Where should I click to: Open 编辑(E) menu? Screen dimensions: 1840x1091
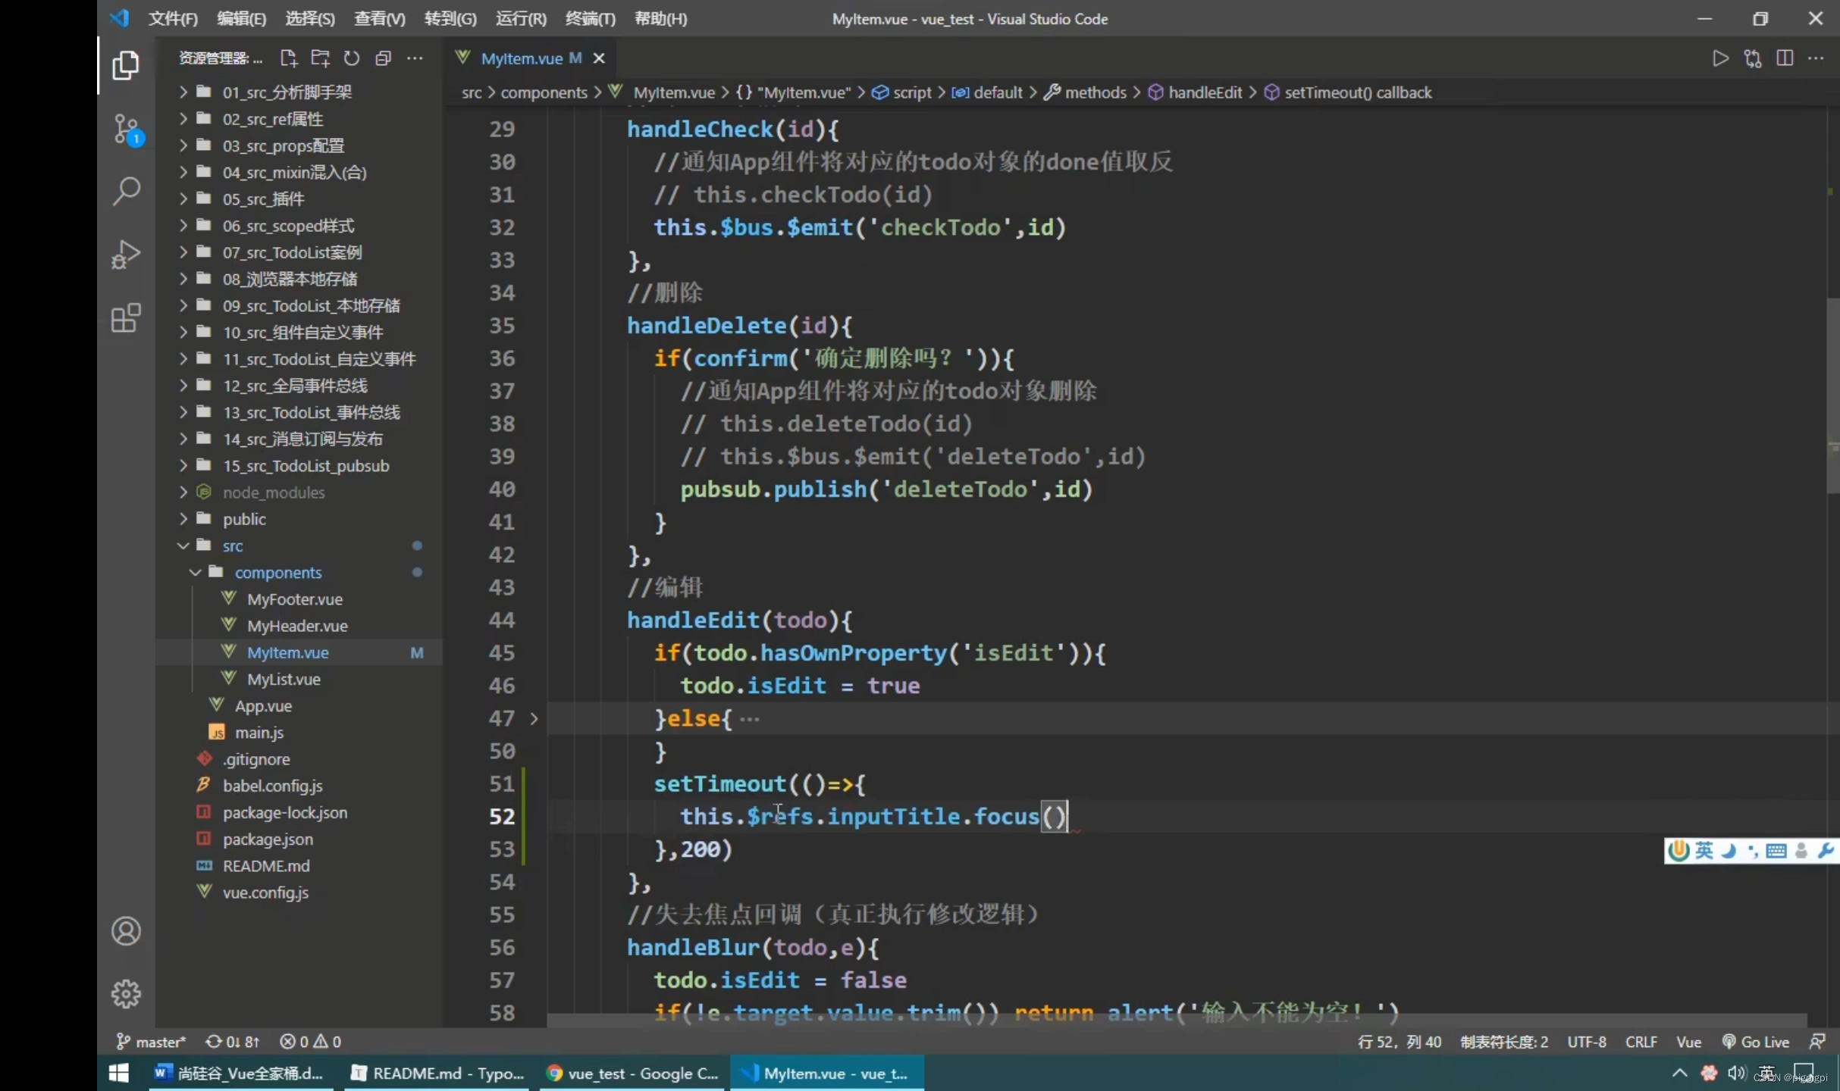[241, 19]
